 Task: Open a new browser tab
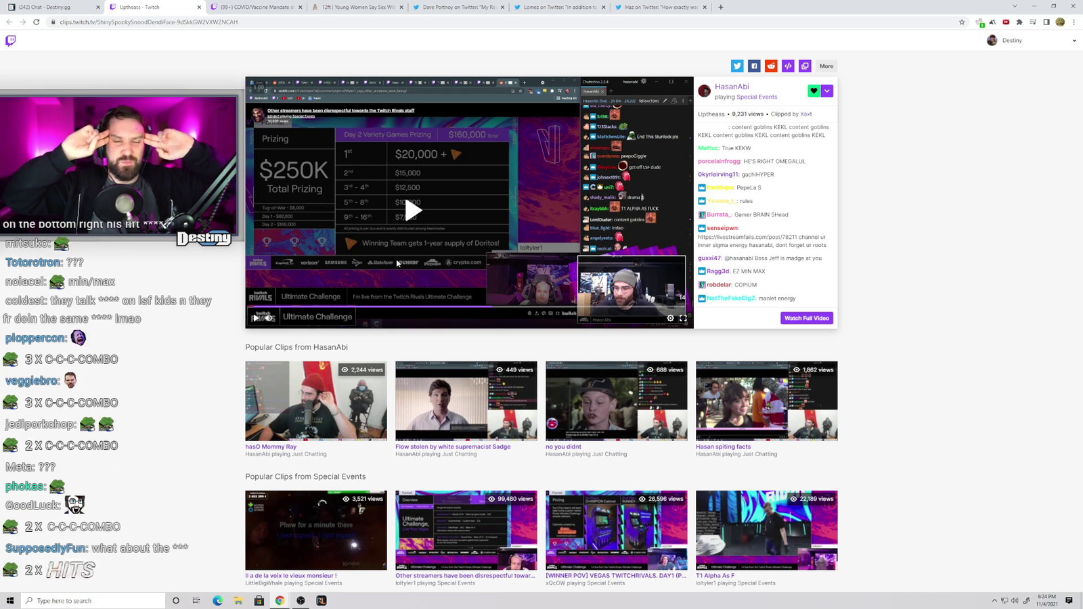[720, 7]
